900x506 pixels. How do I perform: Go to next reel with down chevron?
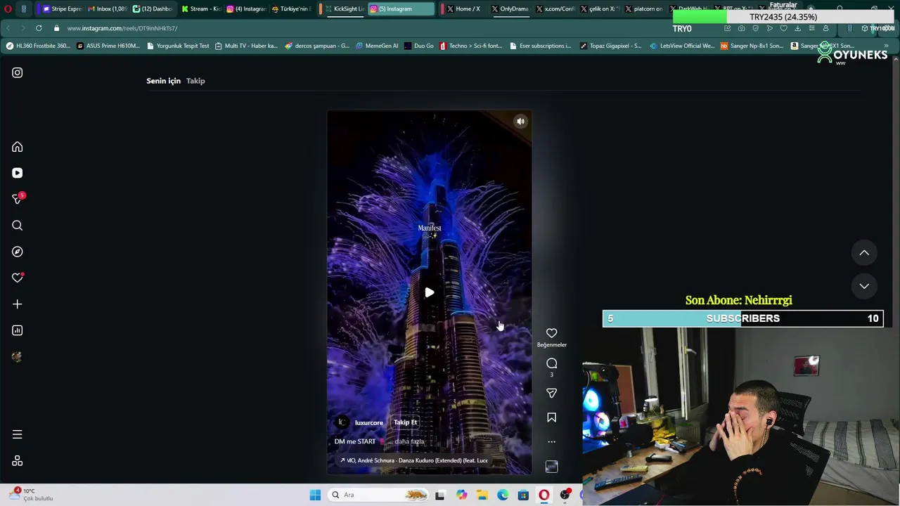click(864, 286)
